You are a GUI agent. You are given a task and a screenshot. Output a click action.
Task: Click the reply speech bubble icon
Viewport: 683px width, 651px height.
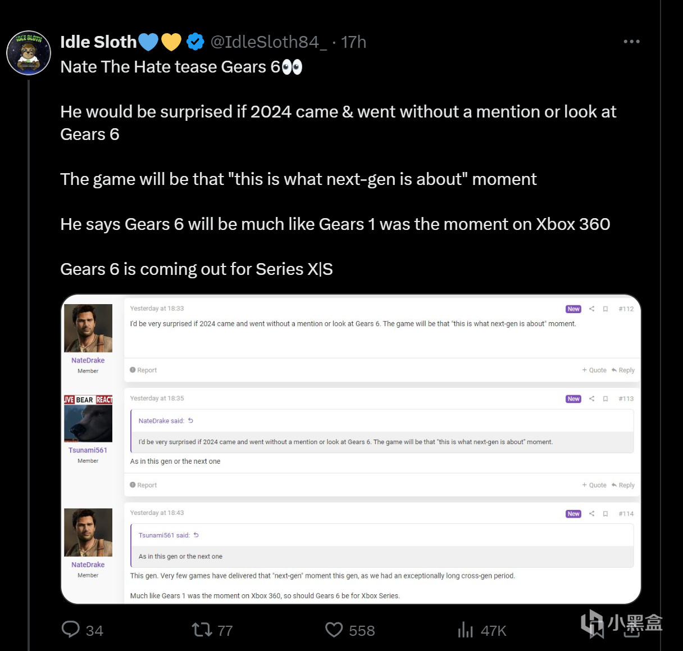coord(71,629)
